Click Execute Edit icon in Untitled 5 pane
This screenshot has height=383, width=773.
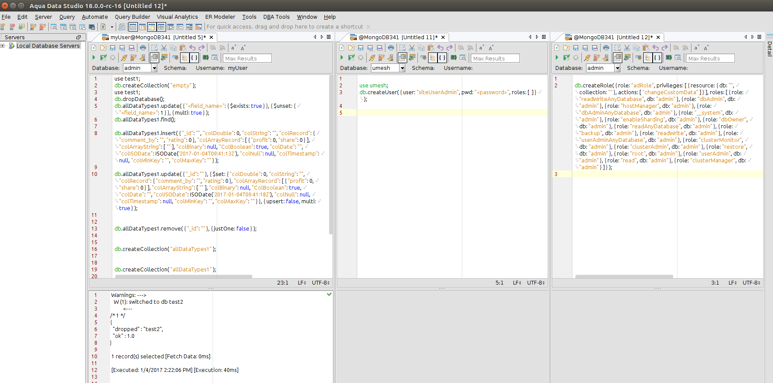pos(103,58)
